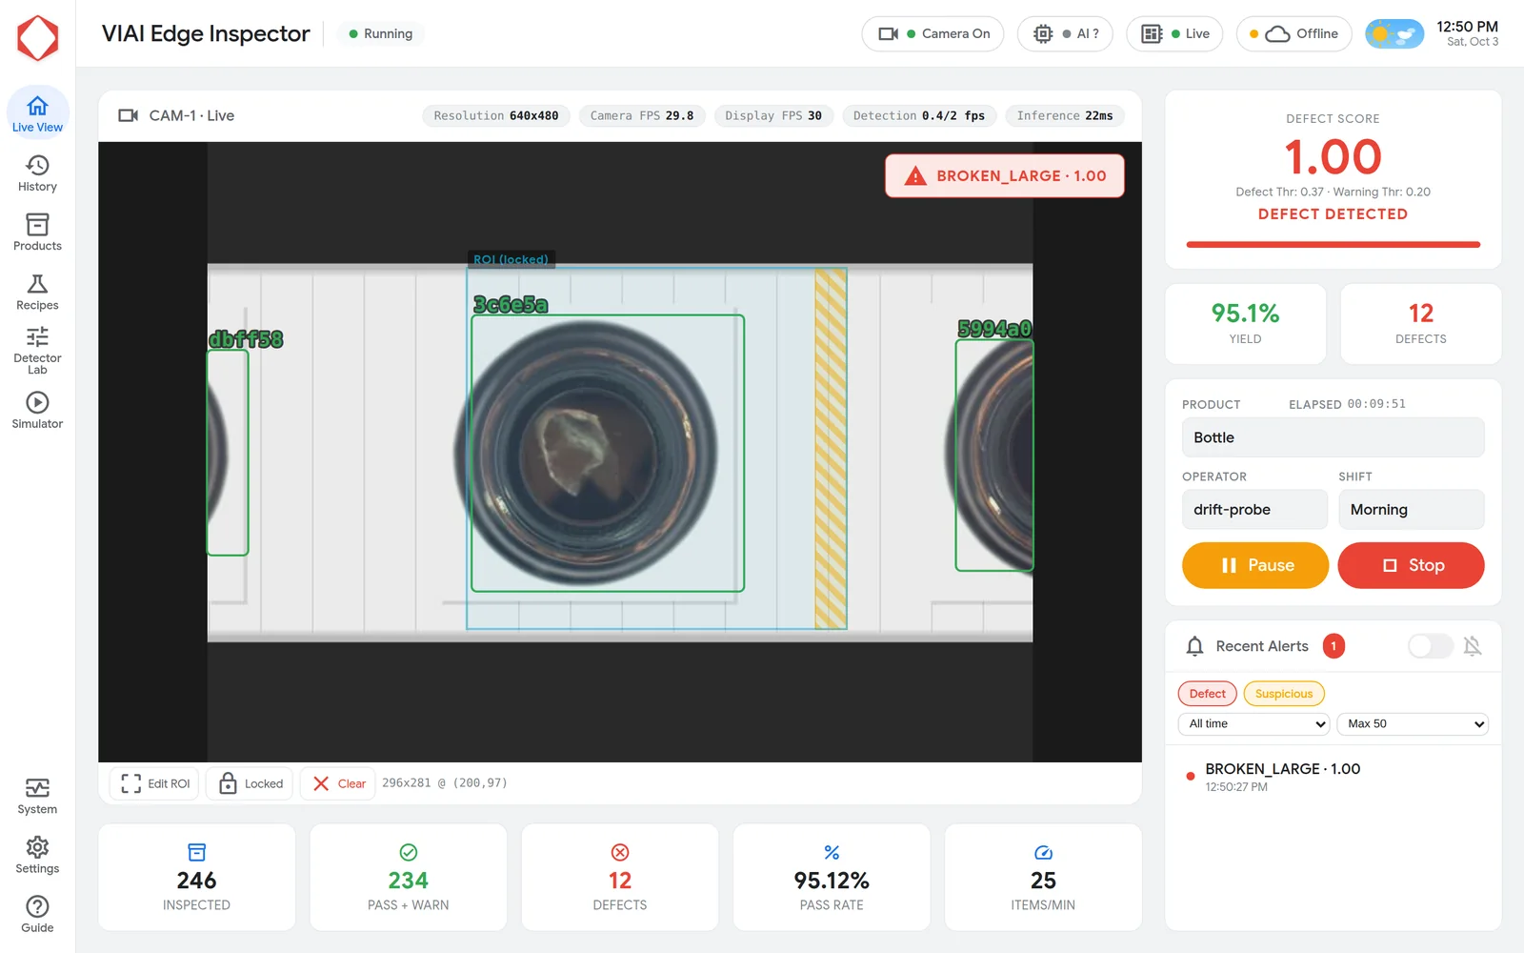Toggle the Suspicious alert filter chip

tap(1283, 694)
